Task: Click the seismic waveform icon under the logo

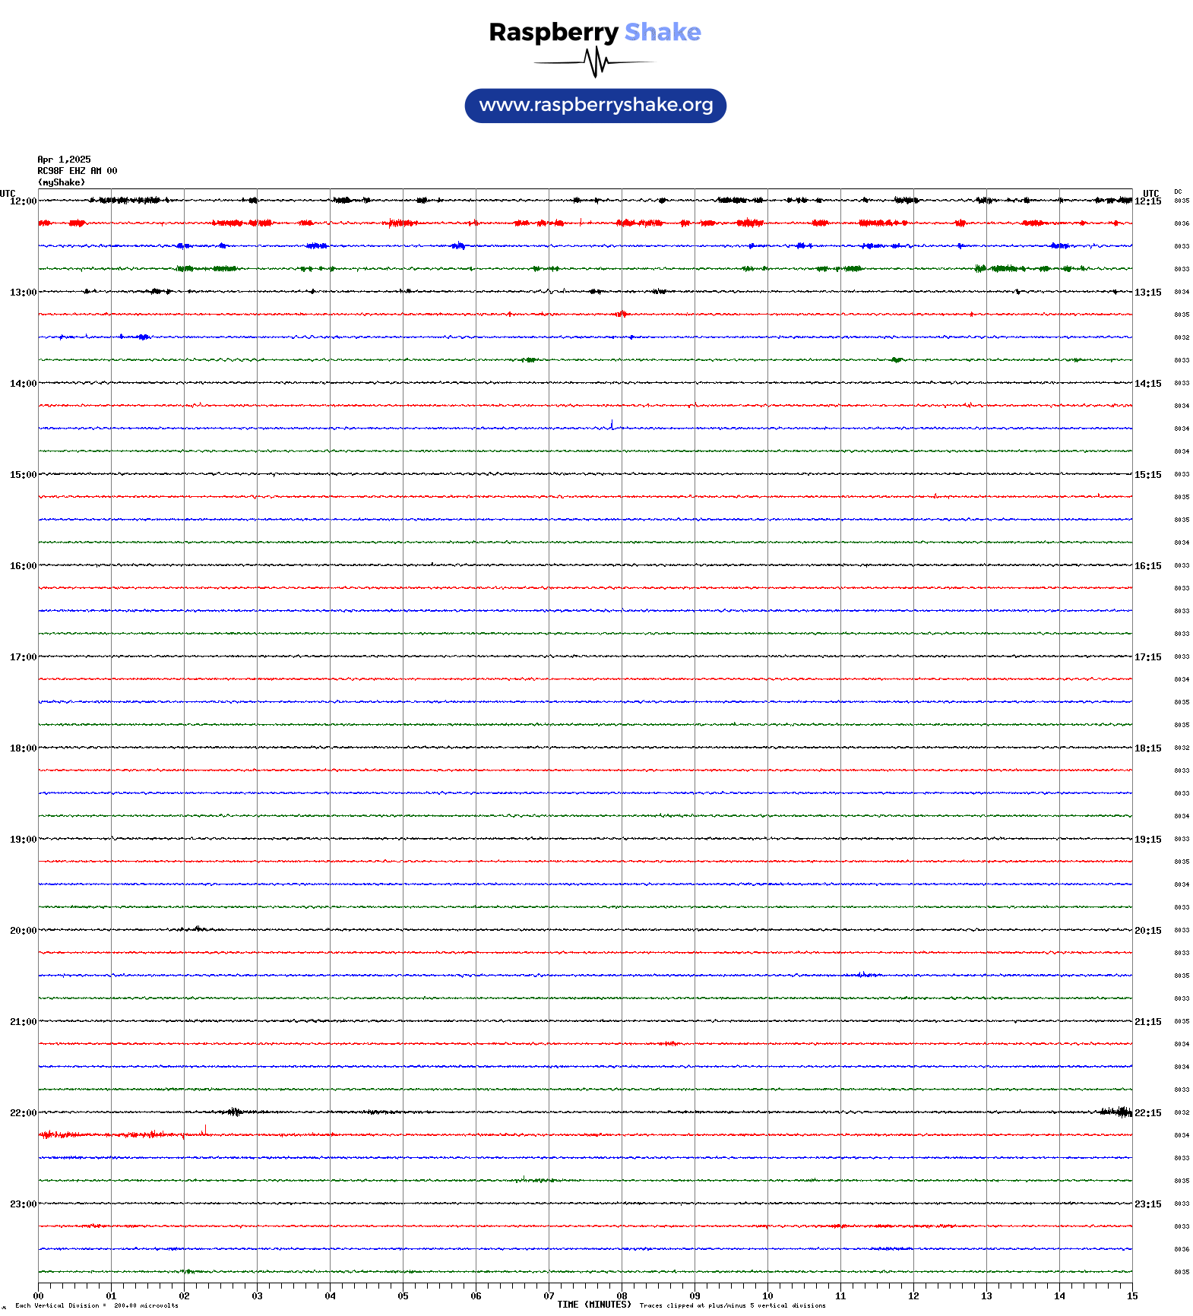Action: coord(595,62)
